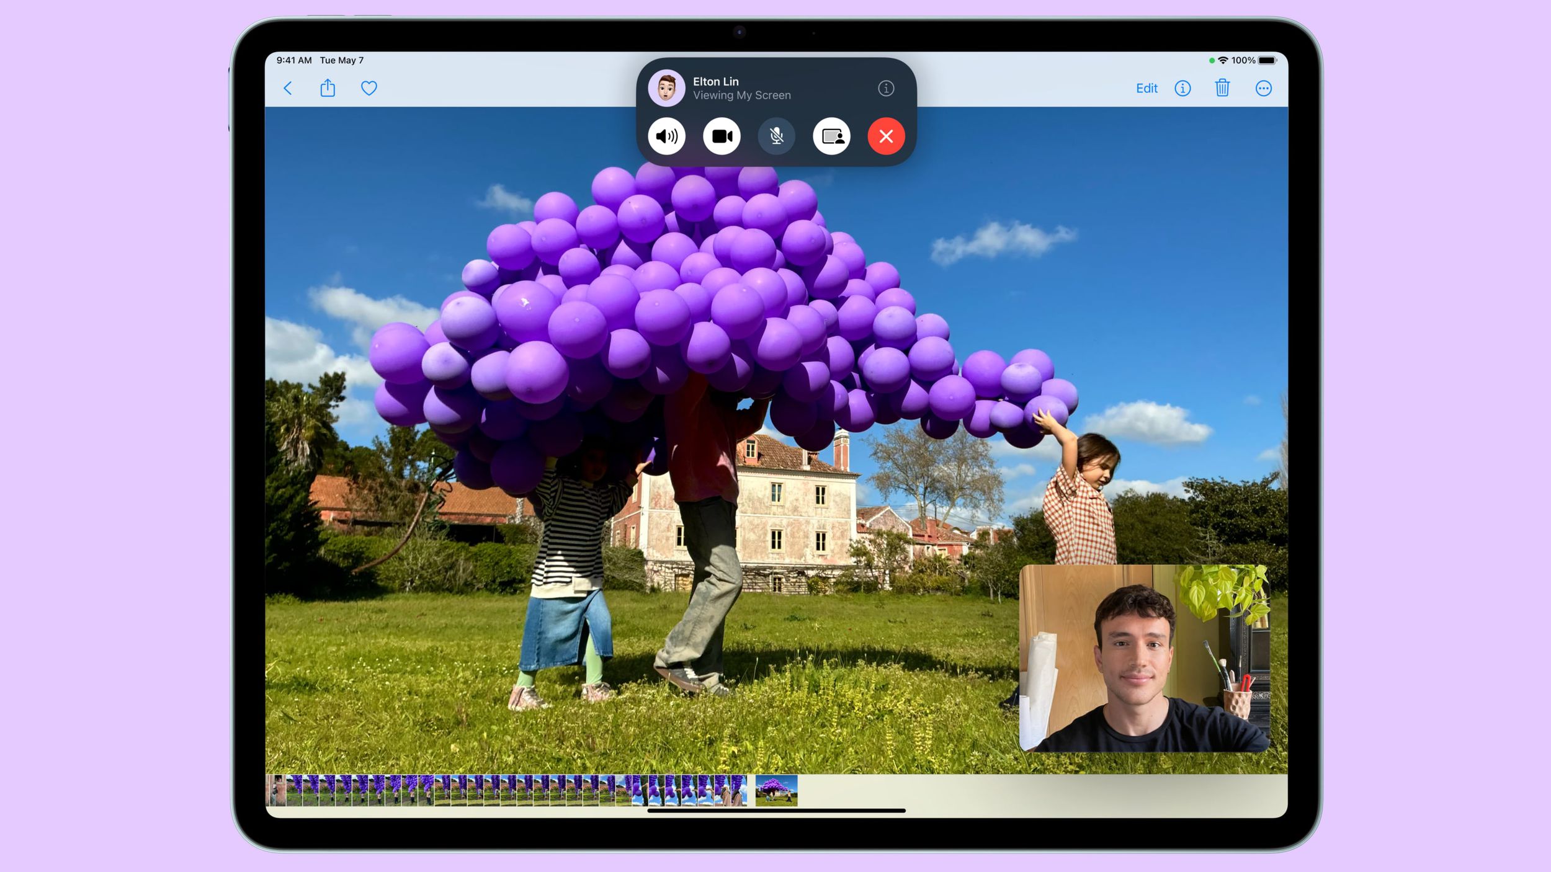Tap Elton Lin's Memoji avatar
Image resolution: width=1551 pixels, height=872 pixels.
point(667,88)
